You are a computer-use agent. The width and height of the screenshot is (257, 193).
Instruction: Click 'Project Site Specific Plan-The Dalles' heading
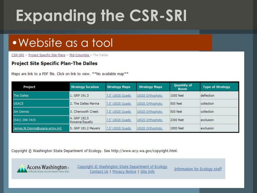54,63
